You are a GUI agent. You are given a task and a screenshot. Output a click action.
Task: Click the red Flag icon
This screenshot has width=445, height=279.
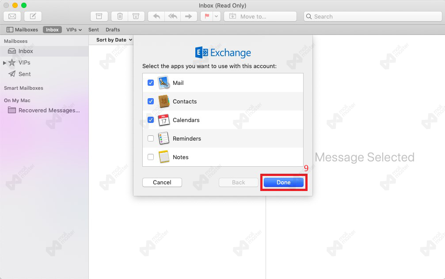point(206,16)
